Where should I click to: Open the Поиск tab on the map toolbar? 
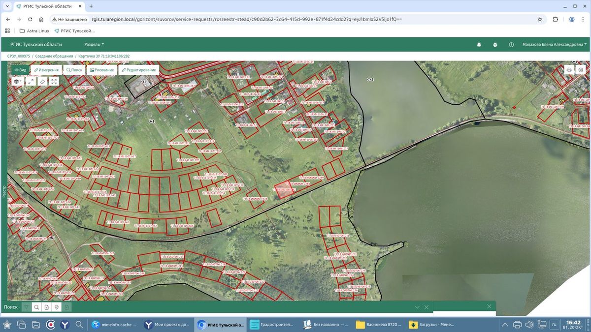point(74,70)
